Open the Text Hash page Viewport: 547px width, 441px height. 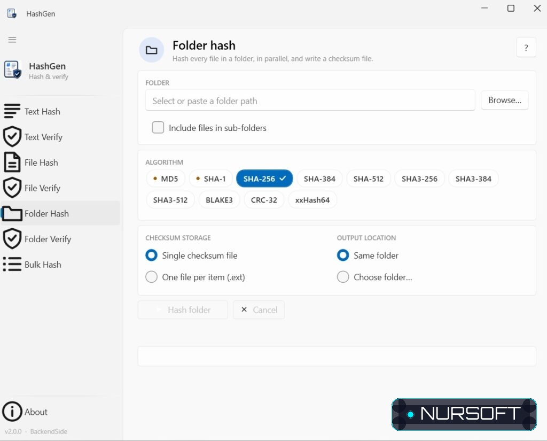42,111
